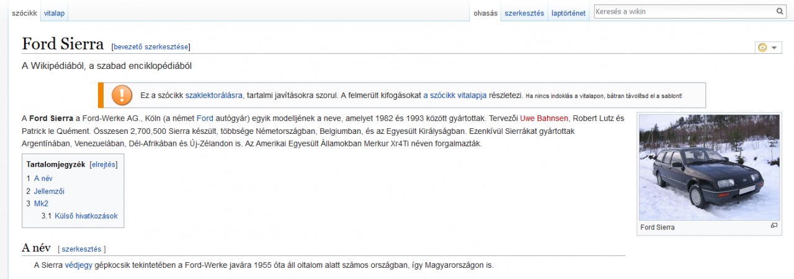794x279 pixels.
Task: Click the search magnifier icon
Action: pos(780,11)
